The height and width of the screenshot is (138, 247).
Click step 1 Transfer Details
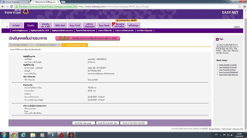21,45
